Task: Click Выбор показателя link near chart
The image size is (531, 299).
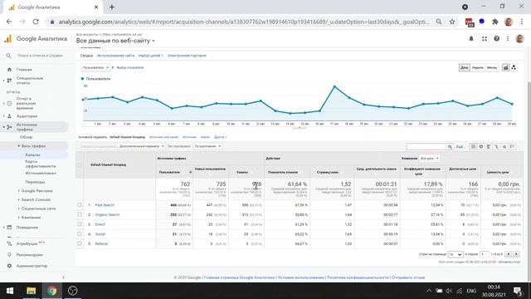Action: click(x=130, y=68)
